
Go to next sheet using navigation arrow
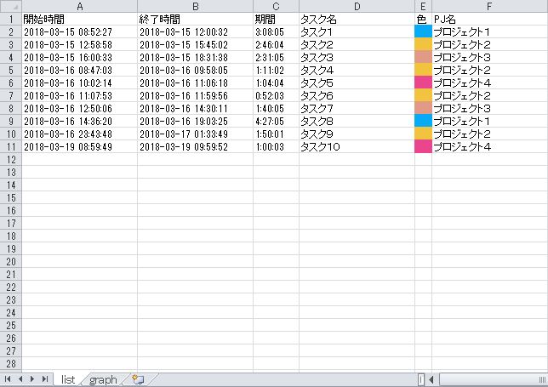tap(32, 379)
